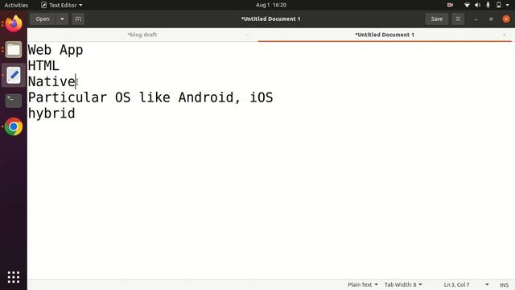Toggle the INS insert mode indicator
Viewport: 515px width, 290px height.
[x=504, y=285]
